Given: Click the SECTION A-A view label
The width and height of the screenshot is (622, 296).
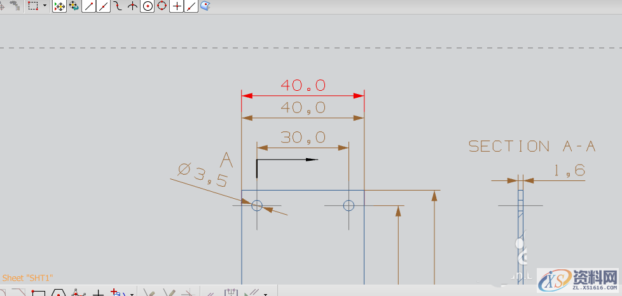Looking at the screenshot, I should pyautogui.click(x=532, y=146).
